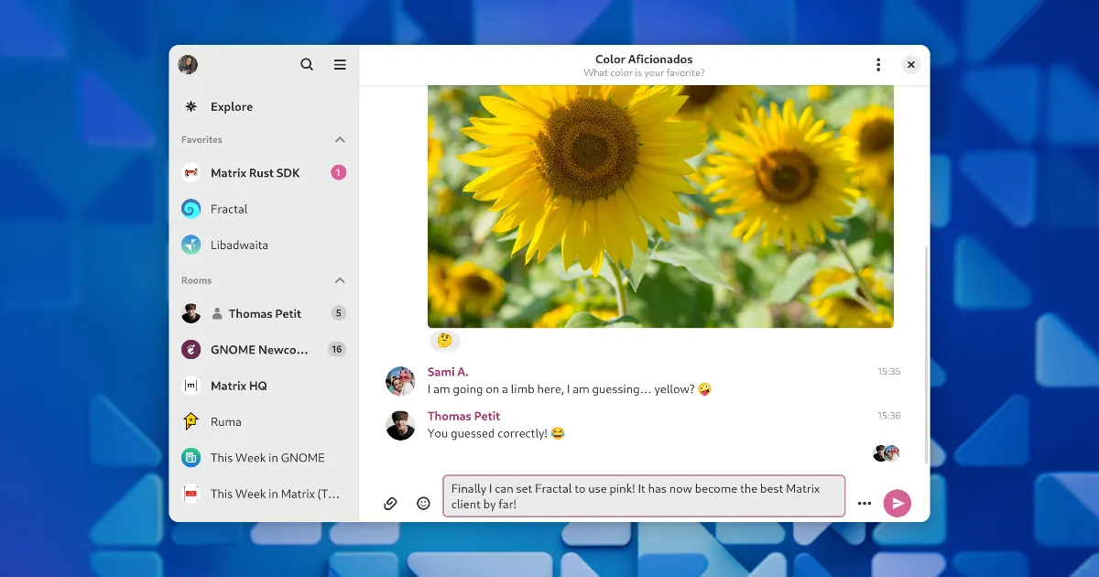
Task: Select the Explore item in sidebar
Action: [231, 107]
